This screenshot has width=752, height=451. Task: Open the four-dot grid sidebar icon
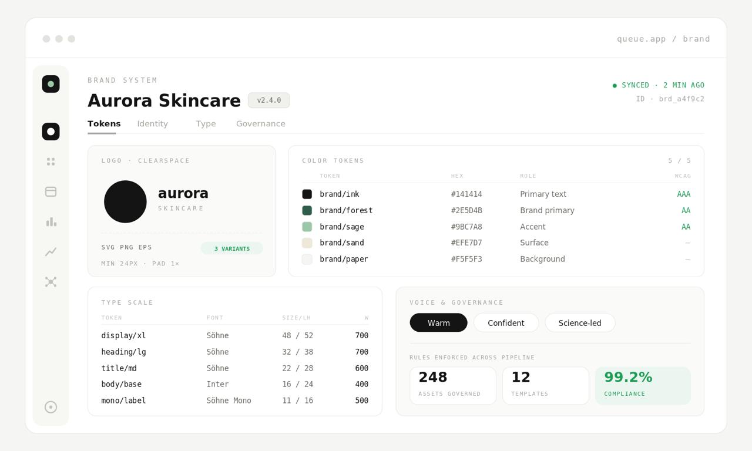[51, 161]
